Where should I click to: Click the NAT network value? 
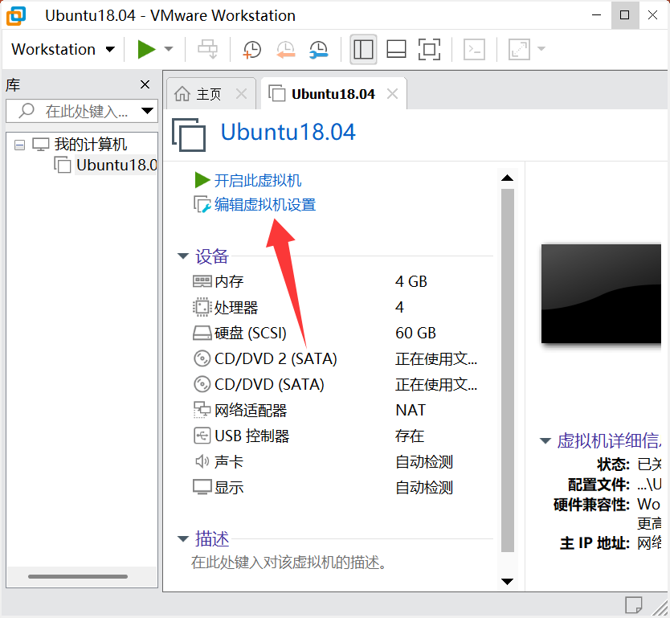[411, 411]
